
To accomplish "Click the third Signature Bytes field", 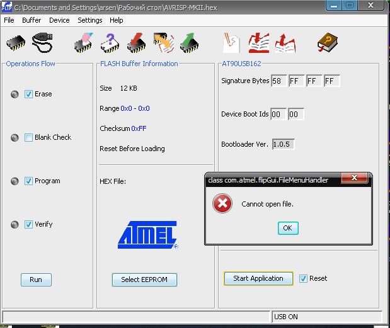I will [x=314, y=81].
